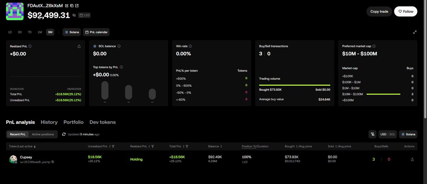Filter the Total PnL column
The image size is (427, 184).
[x=187, y=146]
